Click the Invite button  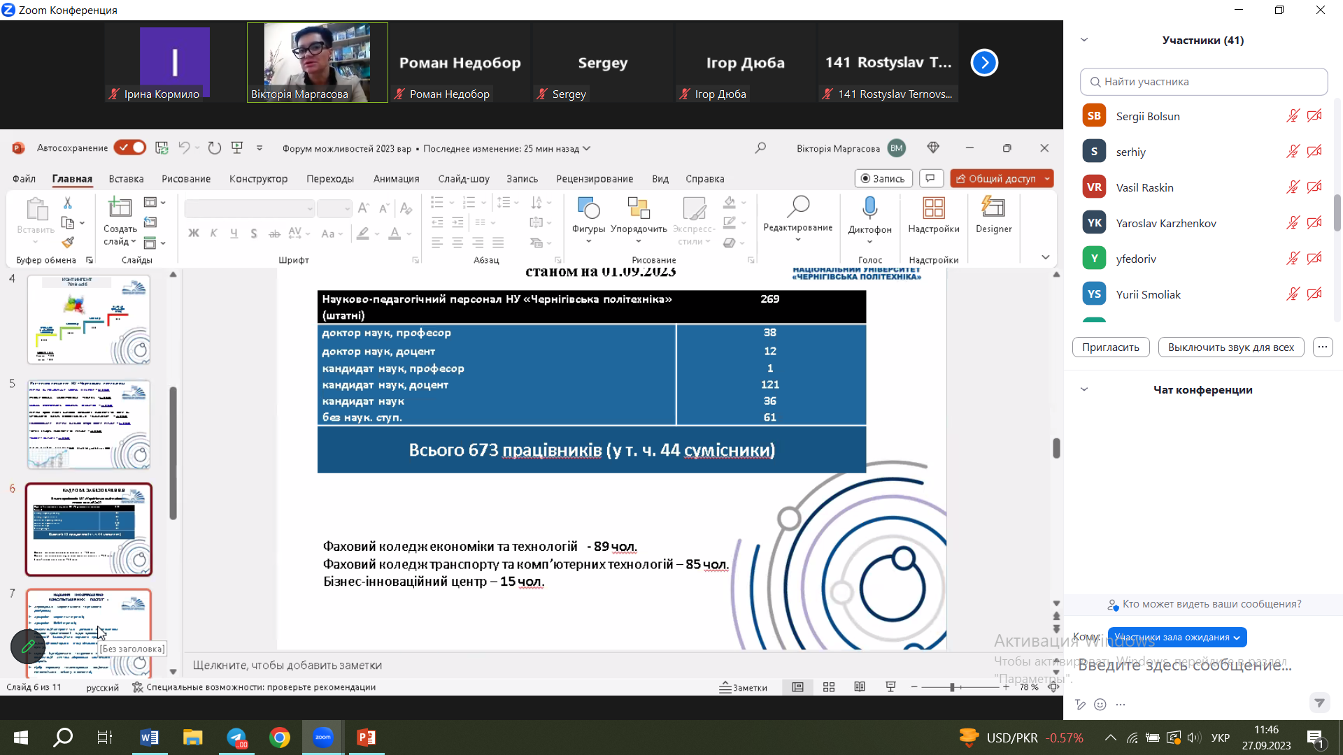click(x=1110, y=347)
